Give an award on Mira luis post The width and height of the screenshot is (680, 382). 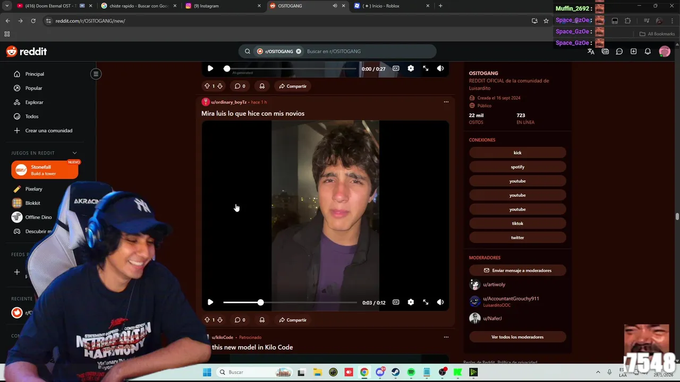click(262, 320)
